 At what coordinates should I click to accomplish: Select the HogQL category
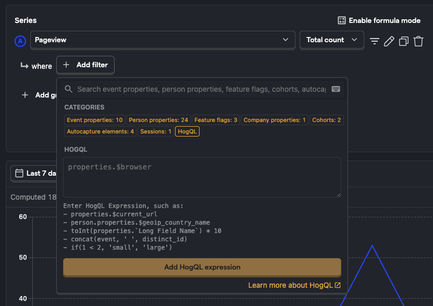point(187,131)
